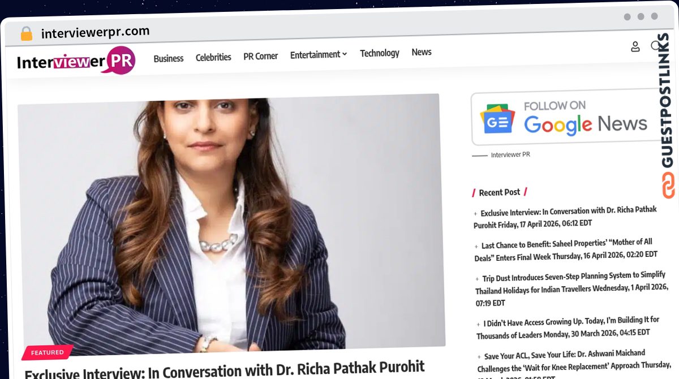
Task: Click the padlock icon in address bar
Action: (26, 34)
